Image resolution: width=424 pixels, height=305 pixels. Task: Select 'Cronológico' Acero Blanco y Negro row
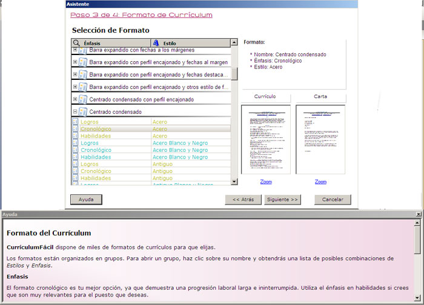click(x=151, y=149)
